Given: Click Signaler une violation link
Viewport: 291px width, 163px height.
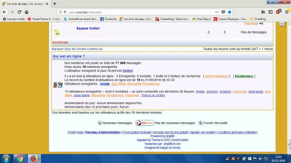Looking at the screenshot, I should click(203, 132).
